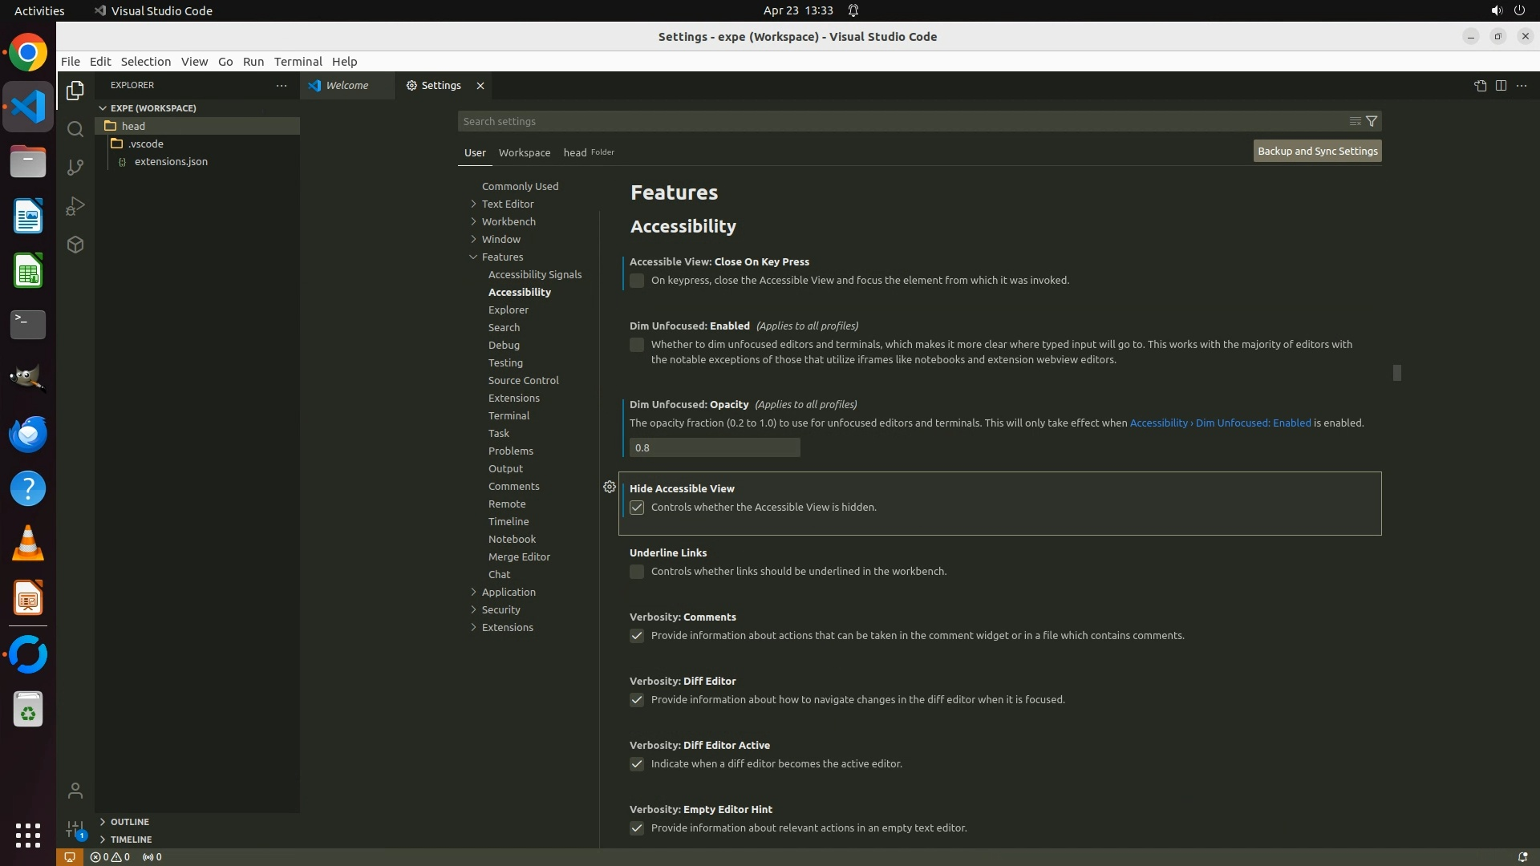Screen dimensions: 1540x866
Task: Open the Terminal menu
Action: click(x=298, y=62)
